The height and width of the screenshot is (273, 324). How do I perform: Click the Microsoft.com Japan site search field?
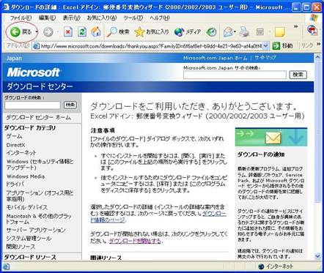[x=235, y=75]
